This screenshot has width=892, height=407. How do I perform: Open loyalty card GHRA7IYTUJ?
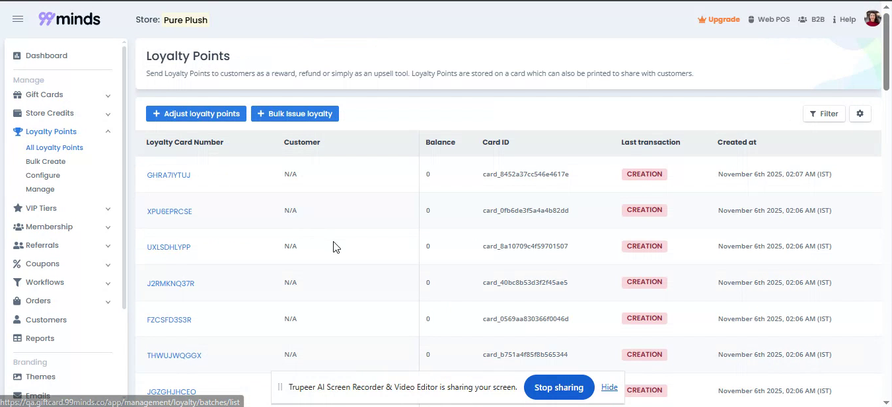(168, 175)
